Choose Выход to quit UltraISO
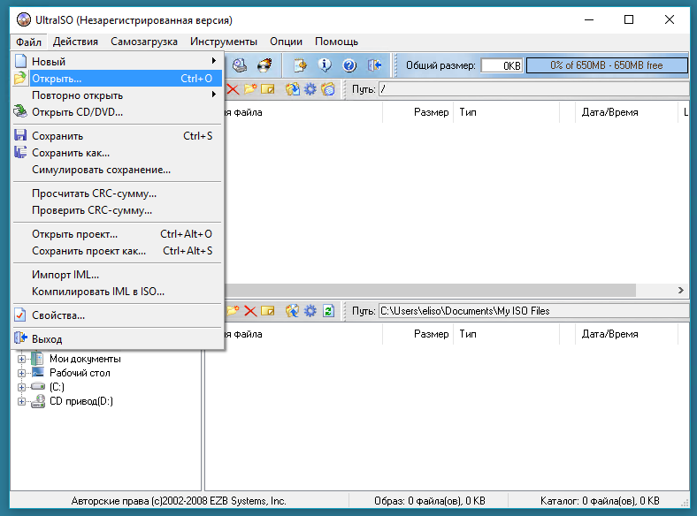The image size is (697, 516). pos(118,339)
